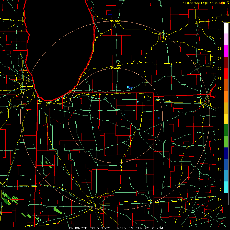Click the navy band near 18
This screenshot has height=230, width=230.
tap(226, 153)
